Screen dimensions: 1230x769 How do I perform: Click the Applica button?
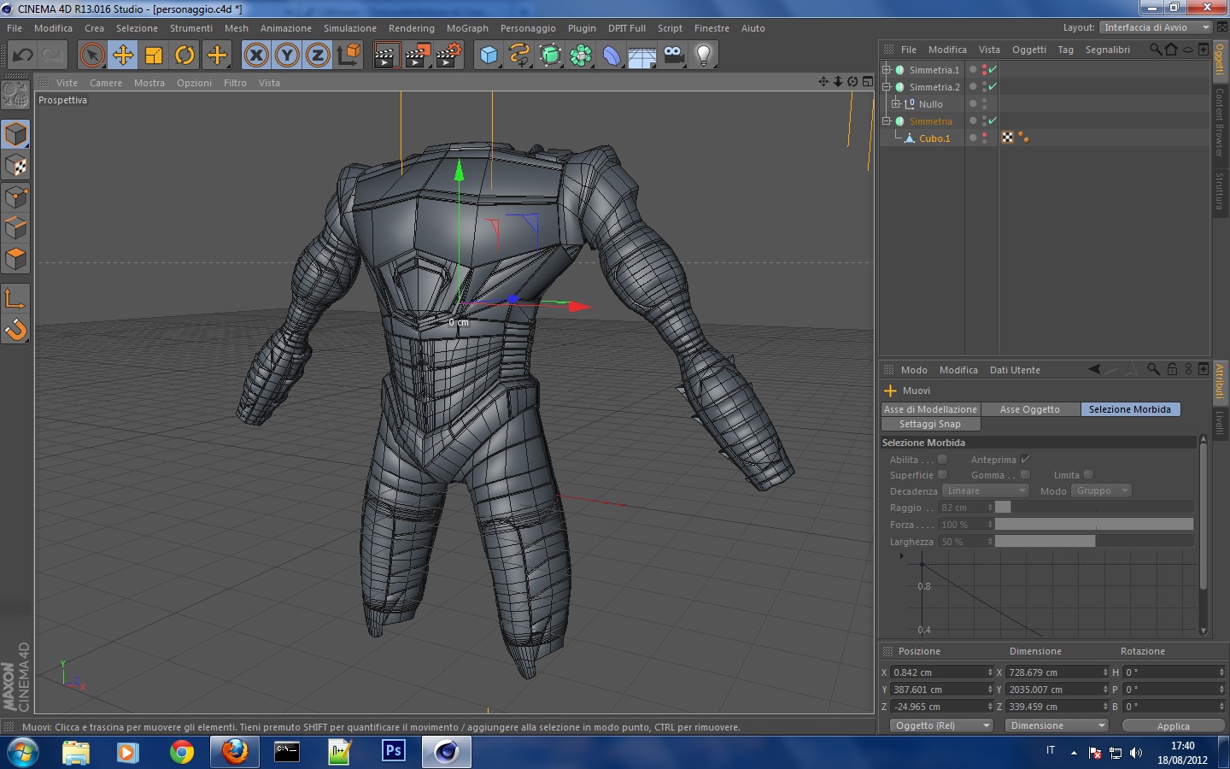coord(1173,726)
